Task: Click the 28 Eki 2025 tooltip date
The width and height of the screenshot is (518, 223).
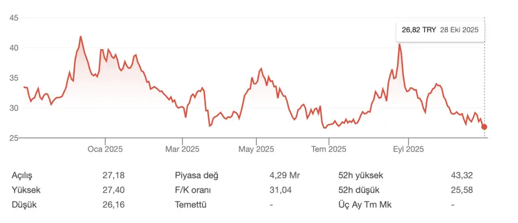Action: coord(459,31)
